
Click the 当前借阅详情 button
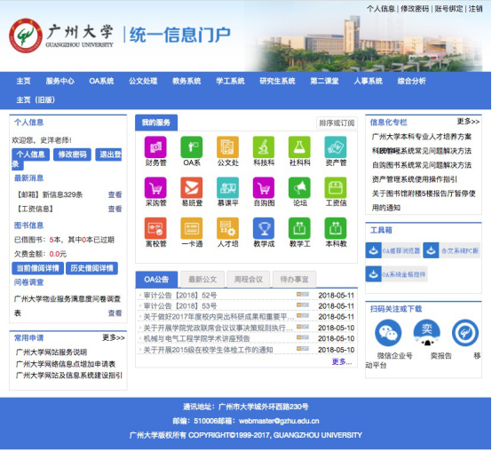tap(37, 268)
